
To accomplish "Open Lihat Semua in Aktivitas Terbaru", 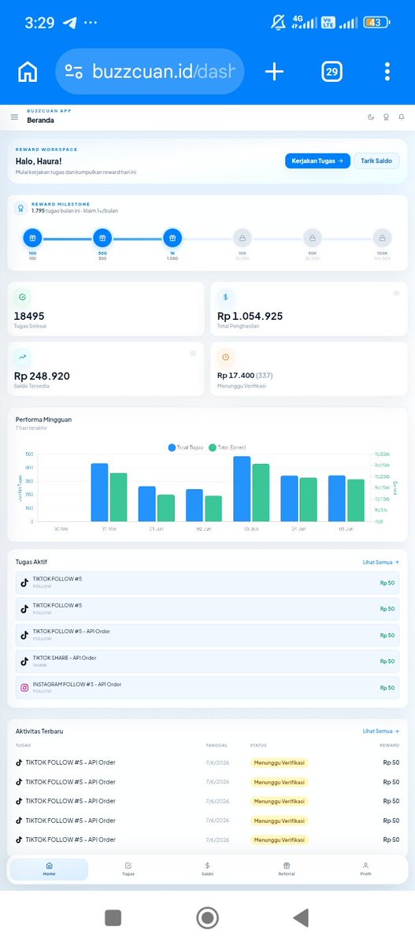I will pos(381,732).
